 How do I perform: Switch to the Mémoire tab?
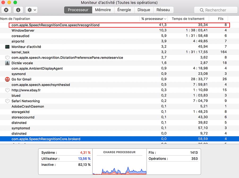coord(103,10)
